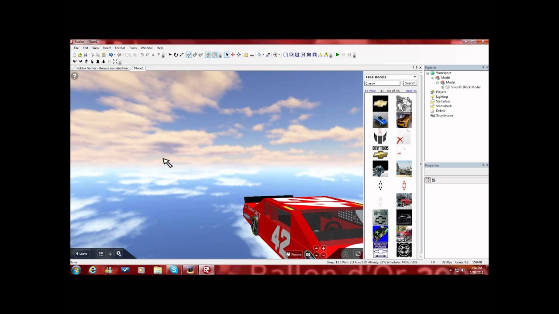Click the << Prev link
This screenshot has height=314, width=559.
pyautogui.click(x=370, y=91)
